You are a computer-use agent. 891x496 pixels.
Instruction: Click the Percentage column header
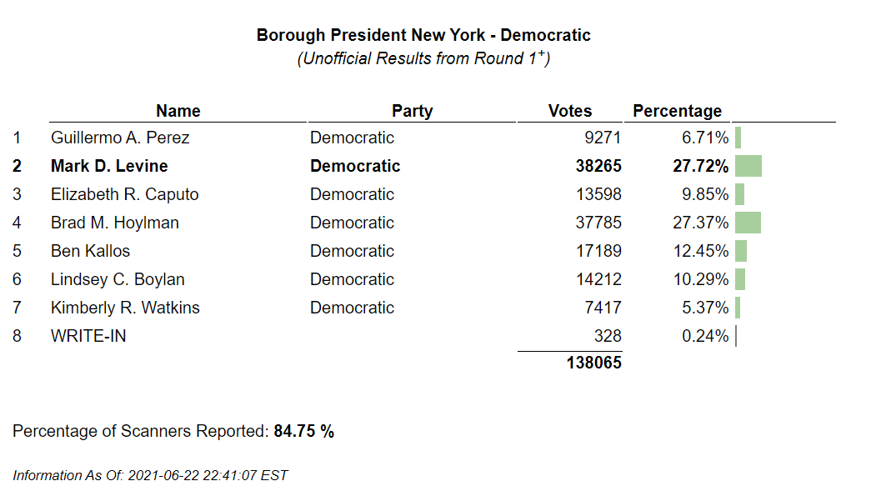(x=677, y=111)
